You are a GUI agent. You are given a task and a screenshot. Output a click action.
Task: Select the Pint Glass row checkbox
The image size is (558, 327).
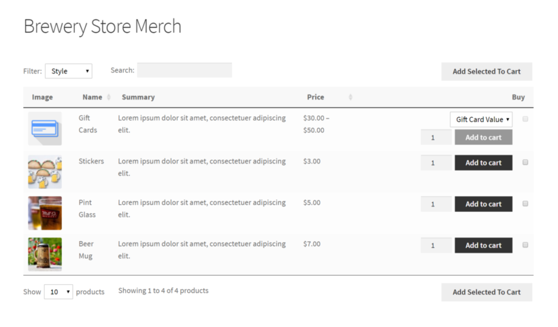[x=525, y=204]
